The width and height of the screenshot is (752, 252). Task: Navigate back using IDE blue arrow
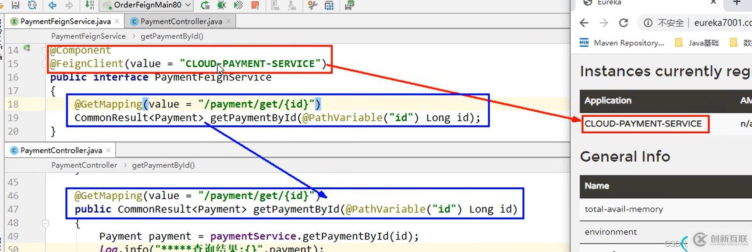click(53, 5)
